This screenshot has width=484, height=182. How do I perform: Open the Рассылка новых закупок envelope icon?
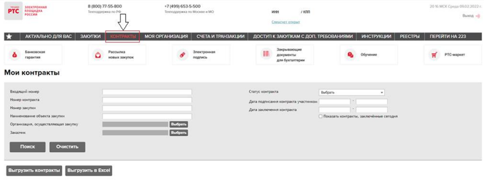coord(98,55)
